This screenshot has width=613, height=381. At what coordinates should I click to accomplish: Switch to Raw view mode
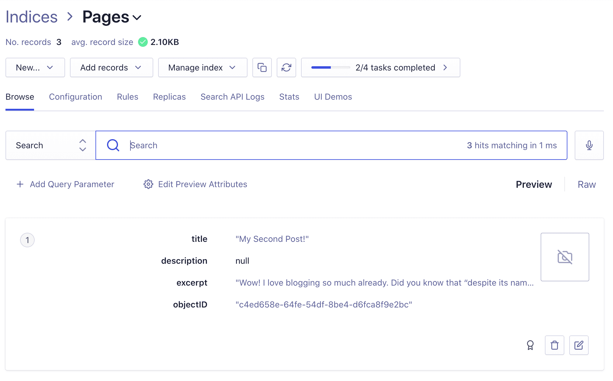(586, 184)
